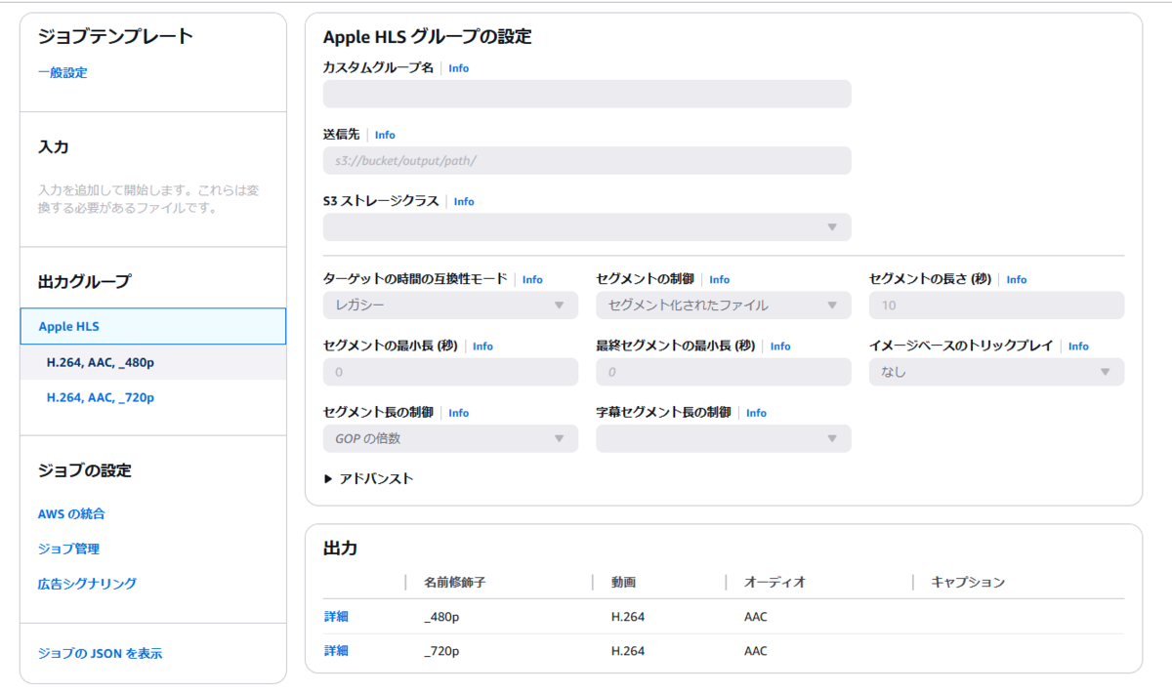Open the GOP の倍数 dropdown
The image size is (1172, 692).
point(450,438)
